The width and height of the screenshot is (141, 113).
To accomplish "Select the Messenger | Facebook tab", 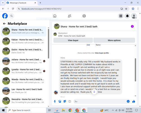I will 21,3.
